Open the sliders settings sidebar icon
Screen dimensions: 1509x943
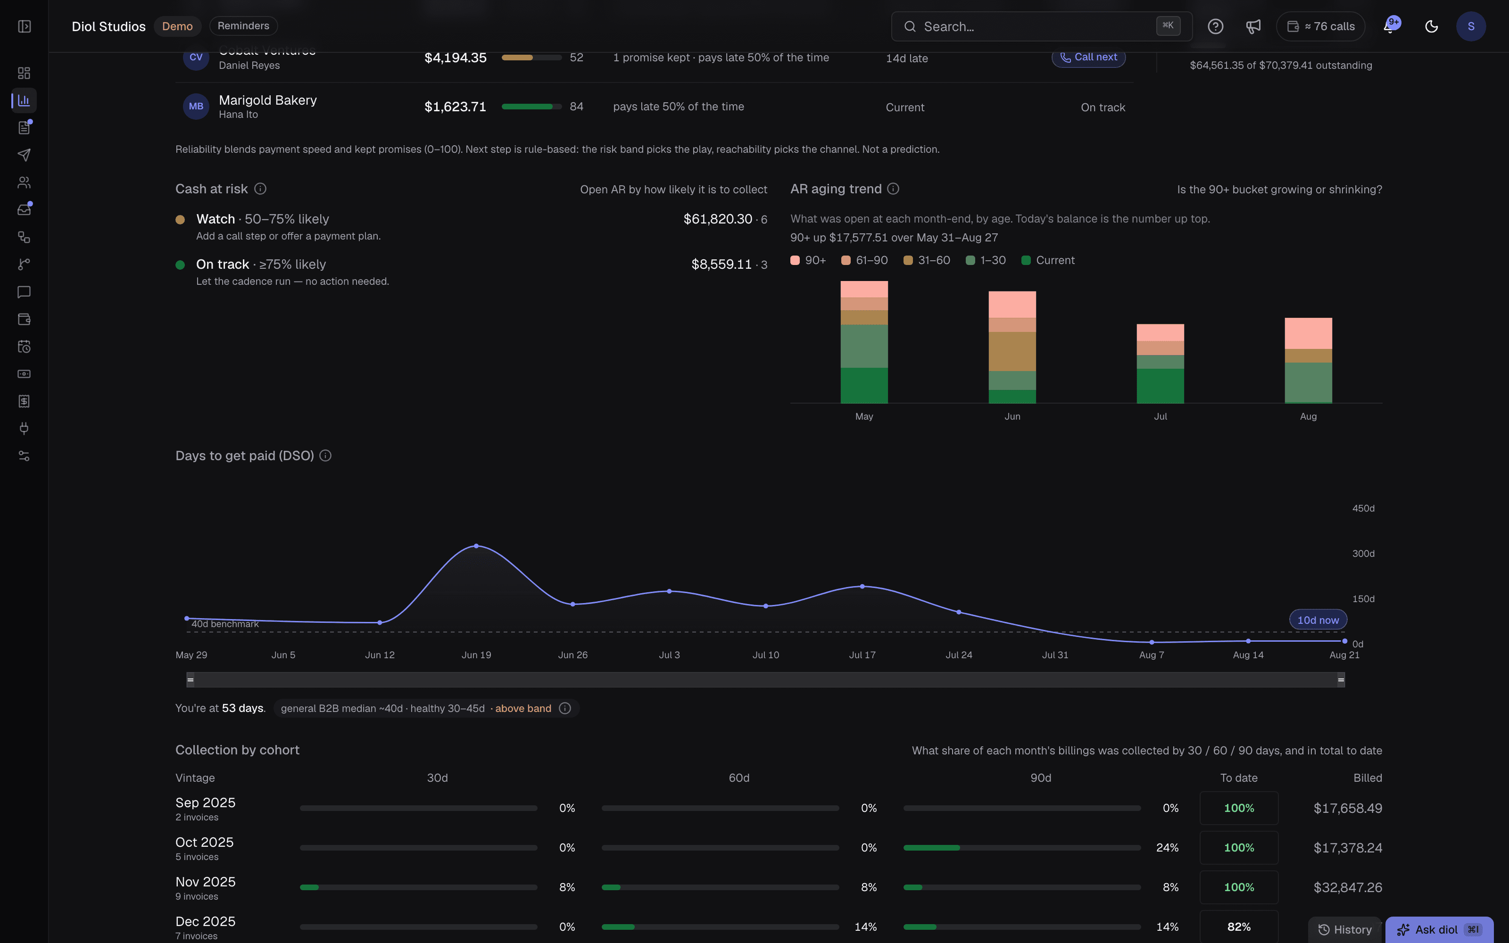(x=24, y=456)
